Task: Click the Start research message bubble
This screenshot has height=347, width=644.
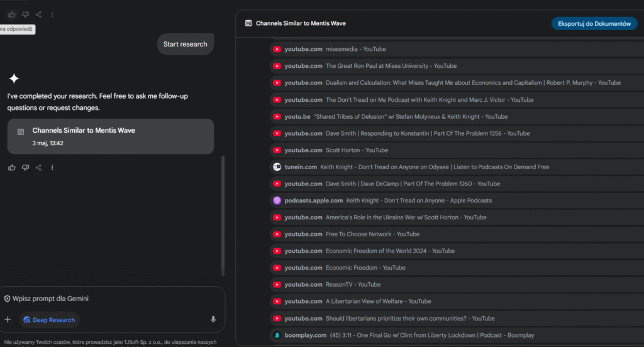Action: (x=186, y=44)
